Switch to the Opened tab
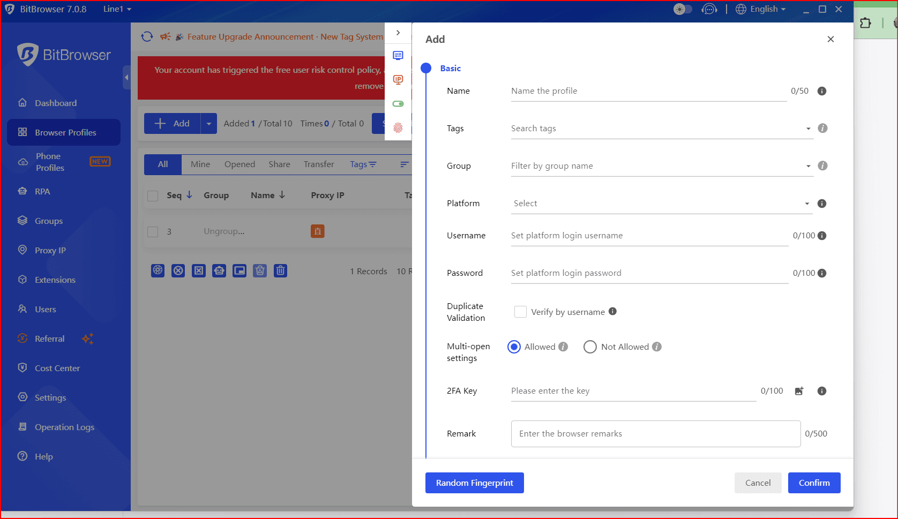The width and height of the screenshot is (898, 519). tap(240, 164)
